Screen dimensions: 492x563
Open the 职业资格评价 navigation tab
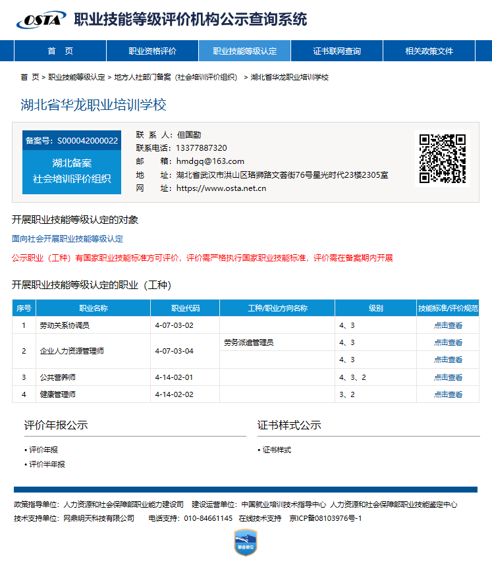[153, 51]
